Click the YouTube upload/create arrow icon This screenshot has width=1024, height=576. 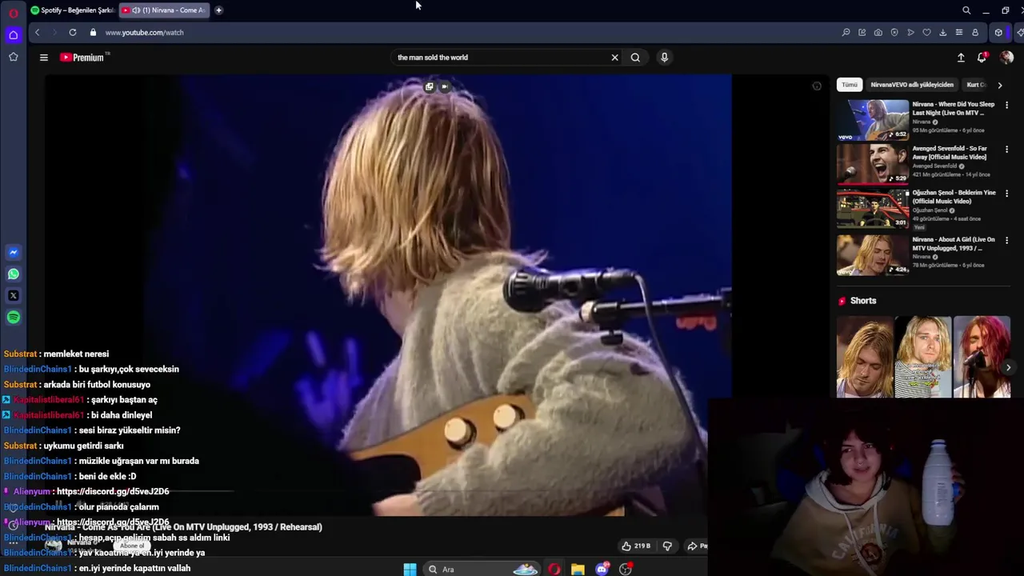(961, 58)
